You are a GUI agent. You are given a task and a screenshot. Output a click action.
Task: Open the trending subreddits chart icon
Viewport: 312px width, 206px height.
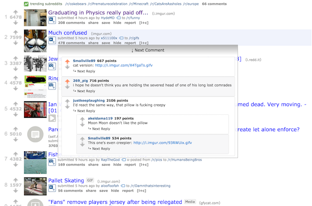(26, 4)
